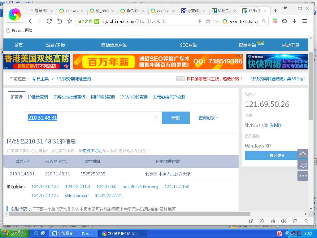Select the IP批量查询 tab

point(38,97)
